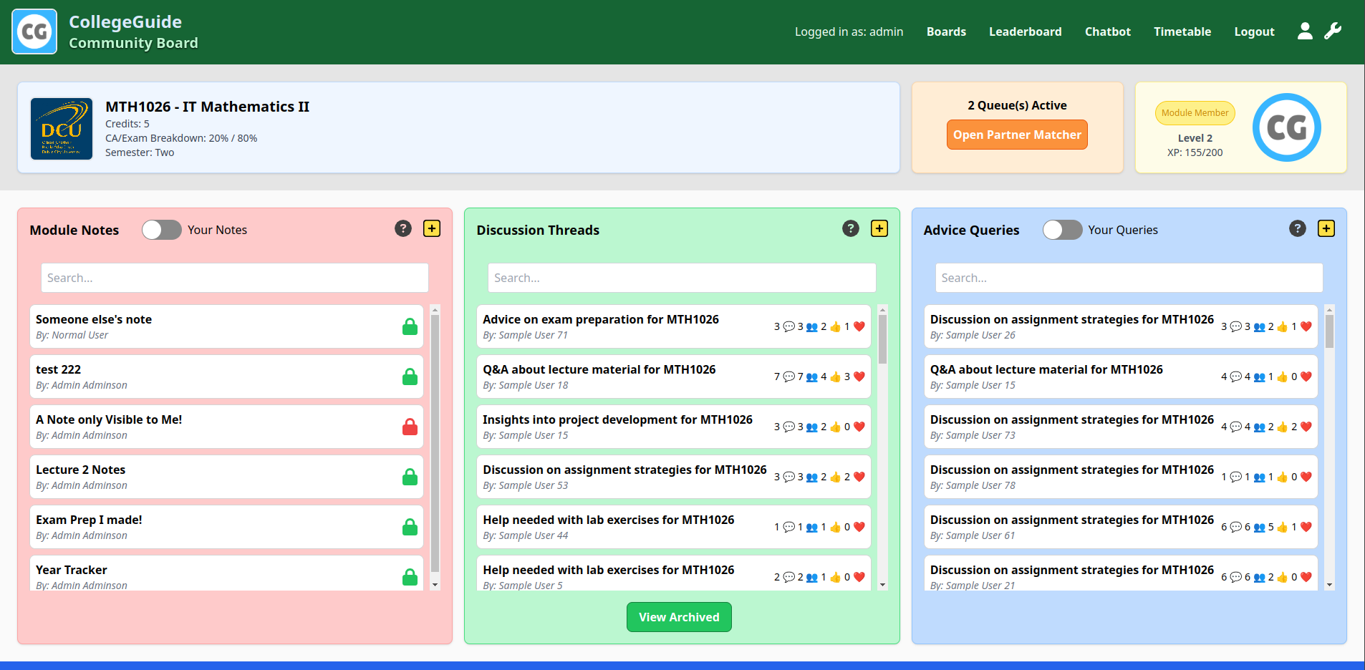Click the View Archived button

[679, 617]
